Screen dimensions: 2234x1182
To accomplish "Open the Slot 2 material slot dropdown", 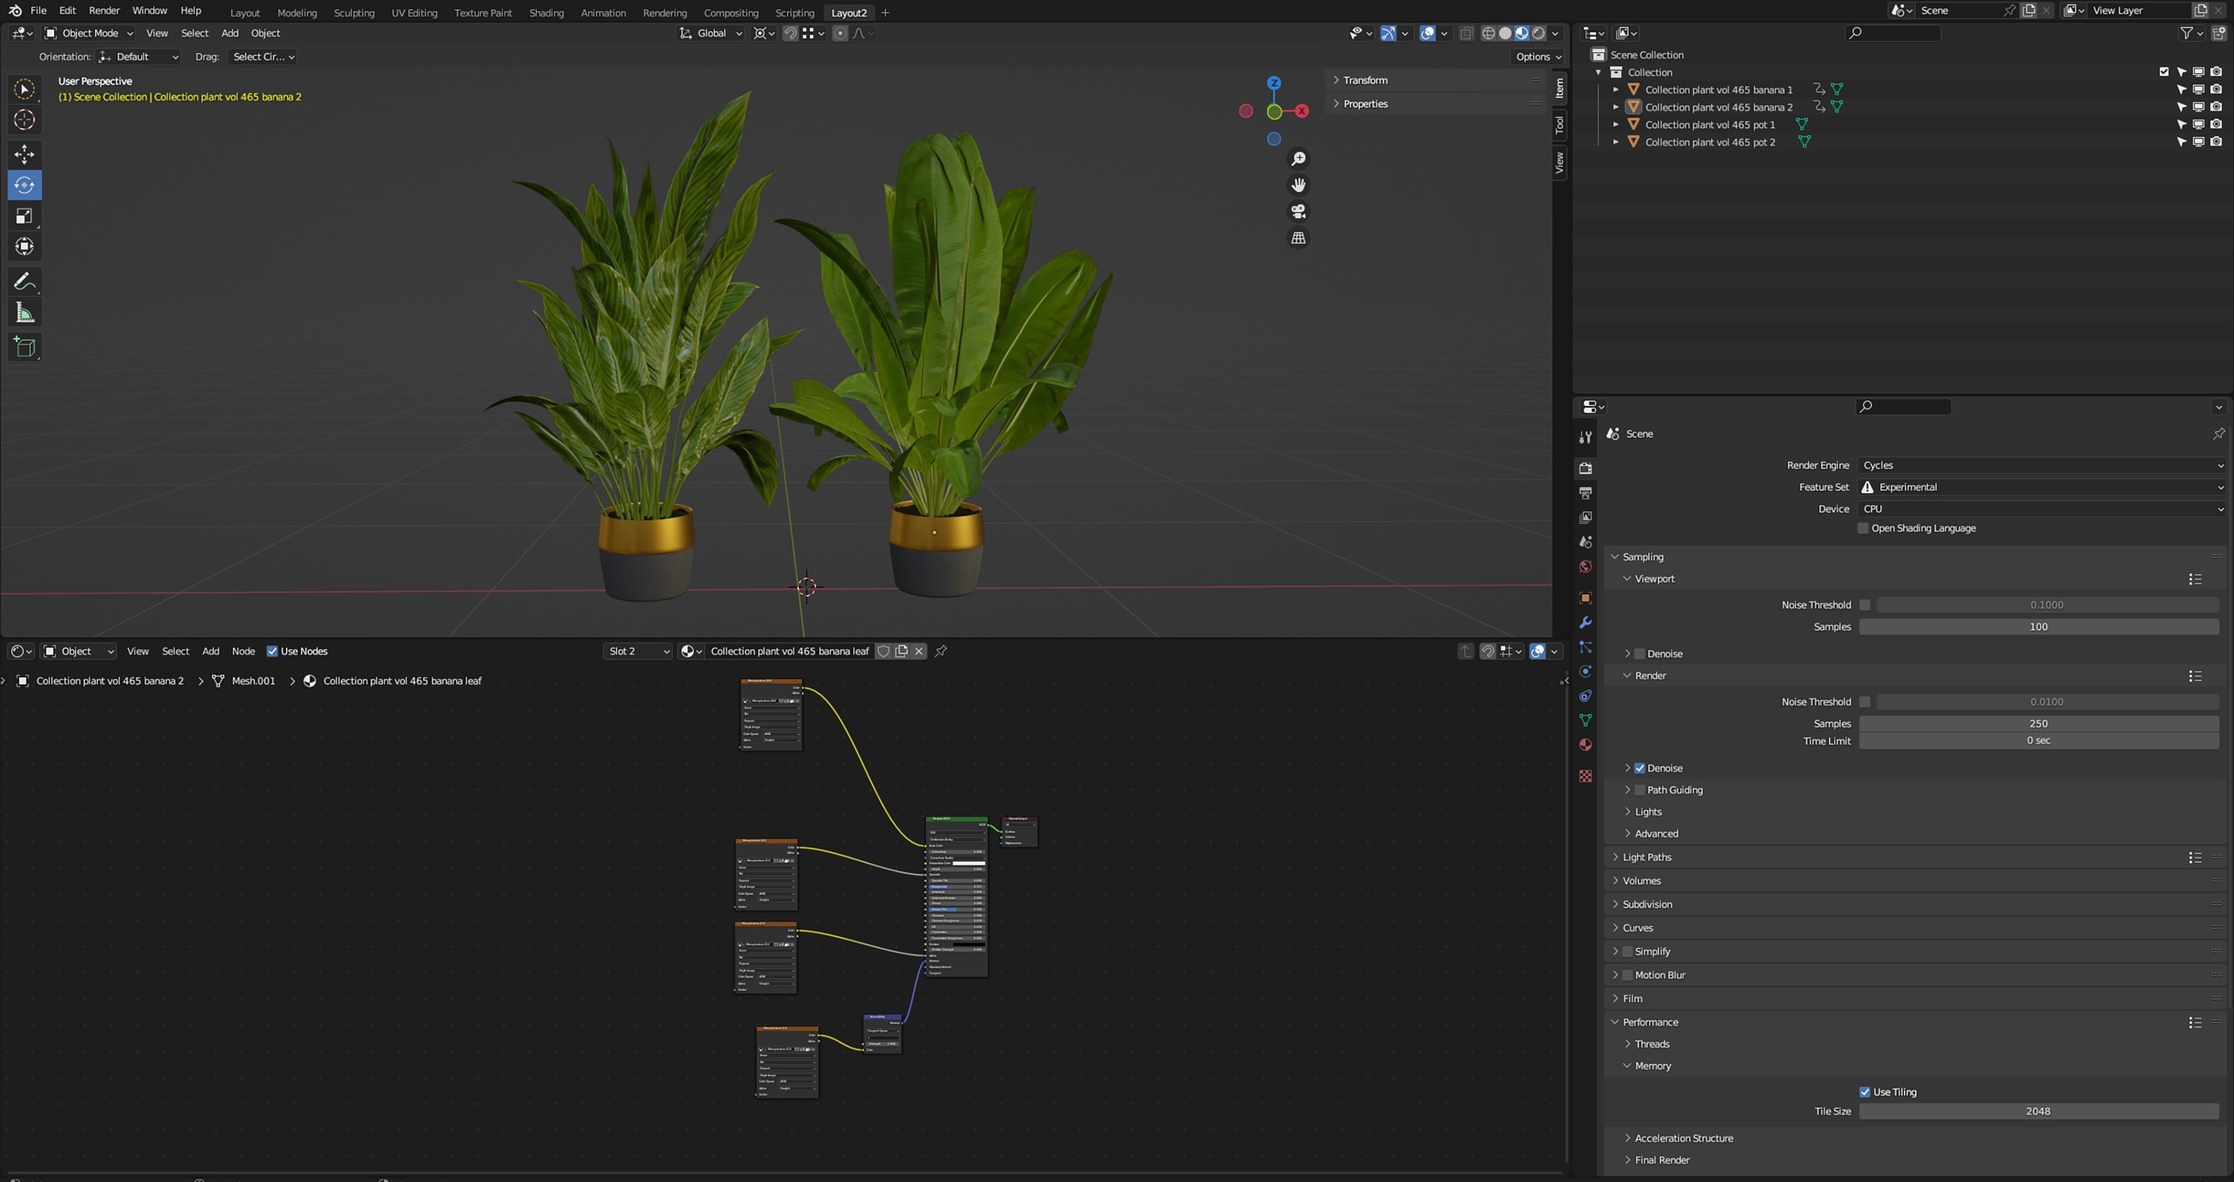I will click(x=638, y=651).
